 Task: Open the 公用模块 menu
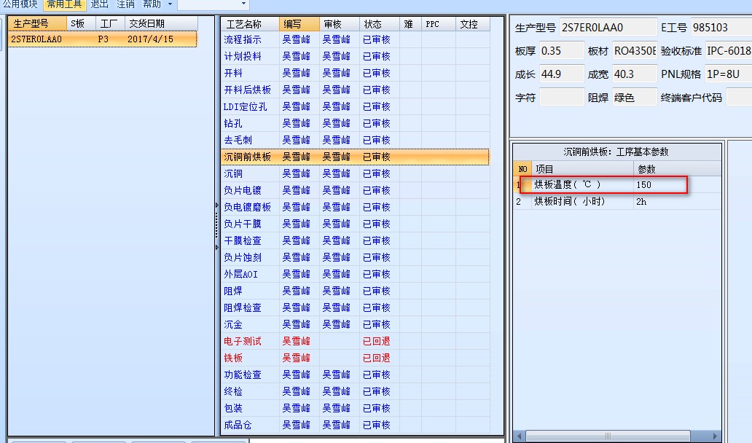pos(20,4)
